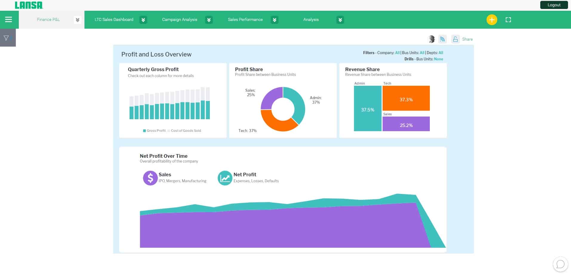Click the yellow plus button to add dashboard

point(492,19)
